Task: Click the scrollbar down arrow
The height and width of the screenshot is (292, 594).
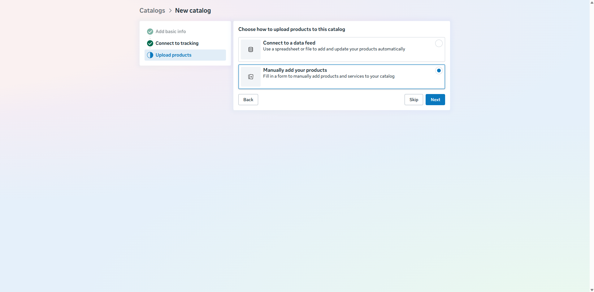Action: (x=592, y=290)
